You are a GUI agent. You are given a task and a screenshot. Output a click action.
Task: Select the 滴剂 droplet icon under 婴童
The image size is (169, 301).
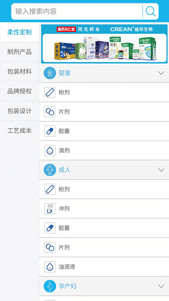(50, 150)
